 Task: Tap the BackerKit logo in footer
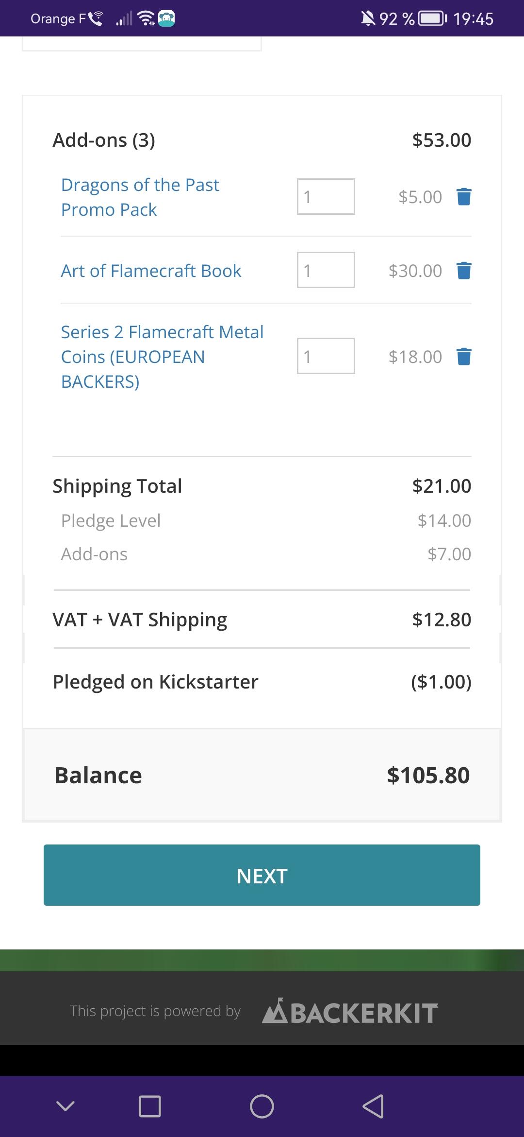[x=350, y=1012]
